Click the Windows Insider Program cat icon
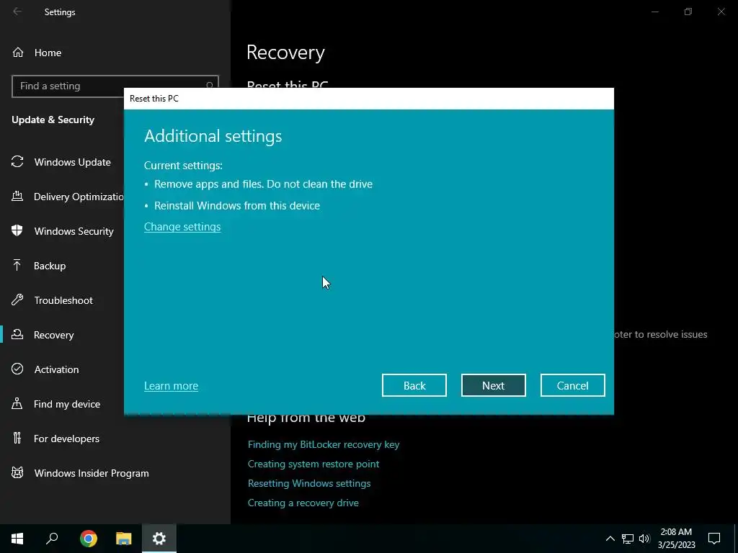This screenshot has height=553, width=738. click(x=17, y=472)
